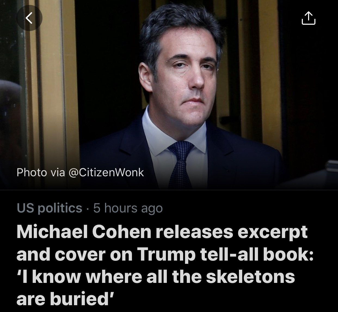Open the @CitizenWonk photo credit

coord(107,172)
